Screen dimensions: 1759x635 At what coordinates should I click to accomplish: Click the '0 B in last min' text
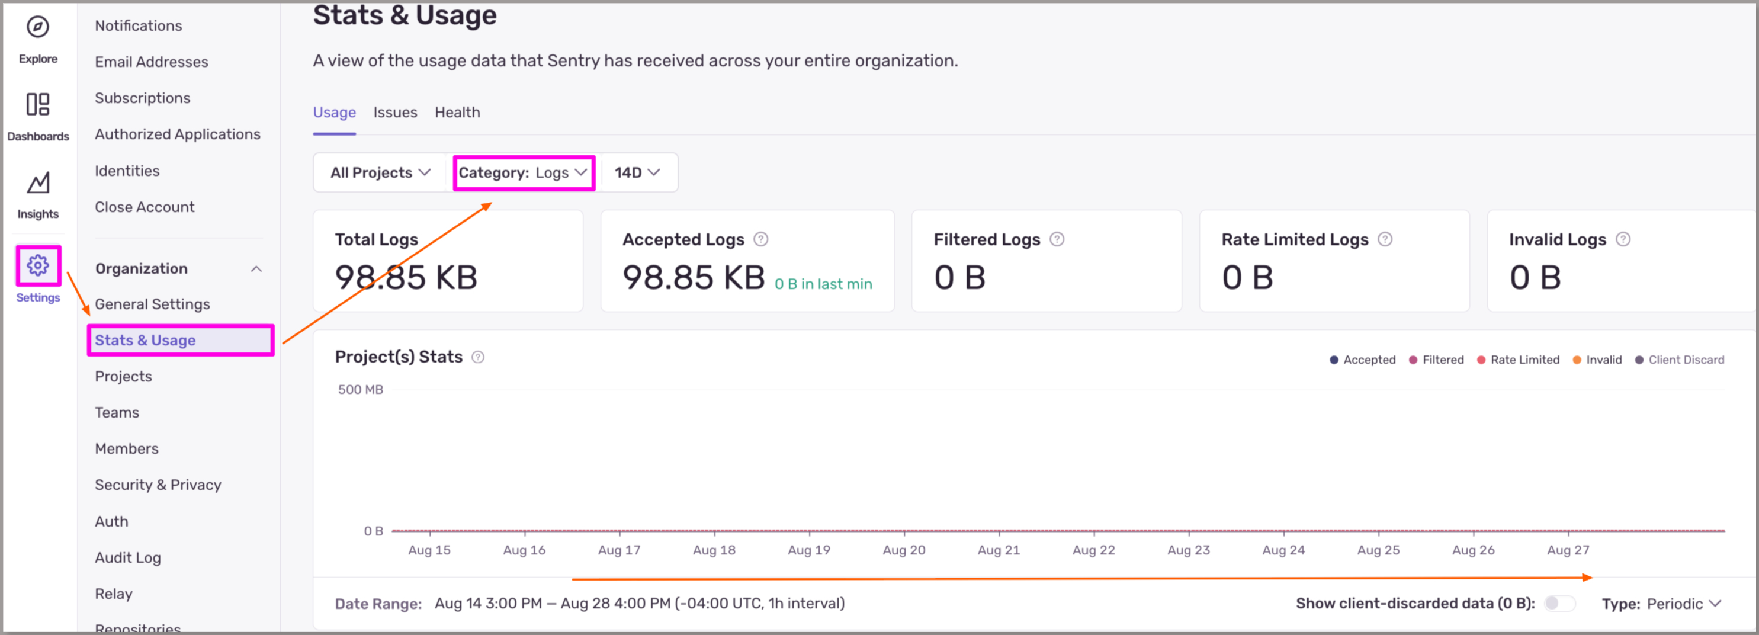(823, 284)
